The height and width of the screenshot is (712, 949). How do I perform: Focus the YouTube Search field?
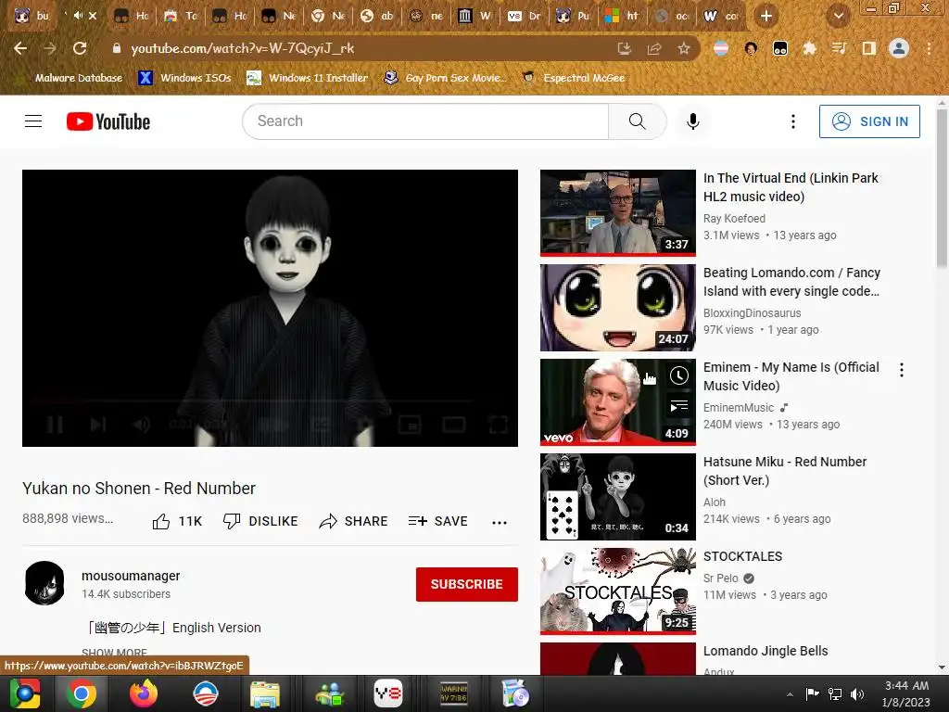[425, 121]
